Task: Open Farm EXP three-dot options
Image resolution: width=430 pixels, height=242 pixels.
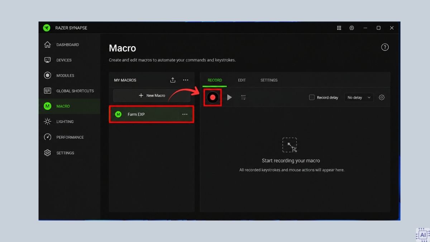Action: point(185,114)
